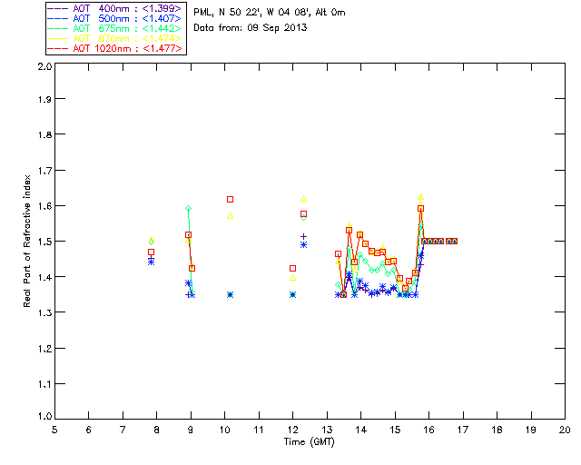
Task: Select the AOT 870nm legend entry
Action: [x=115, y=38]
